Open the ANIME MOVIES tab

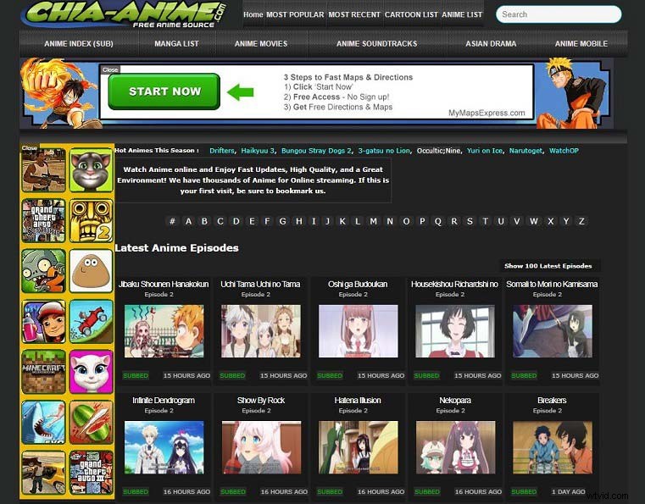[261, 43]
